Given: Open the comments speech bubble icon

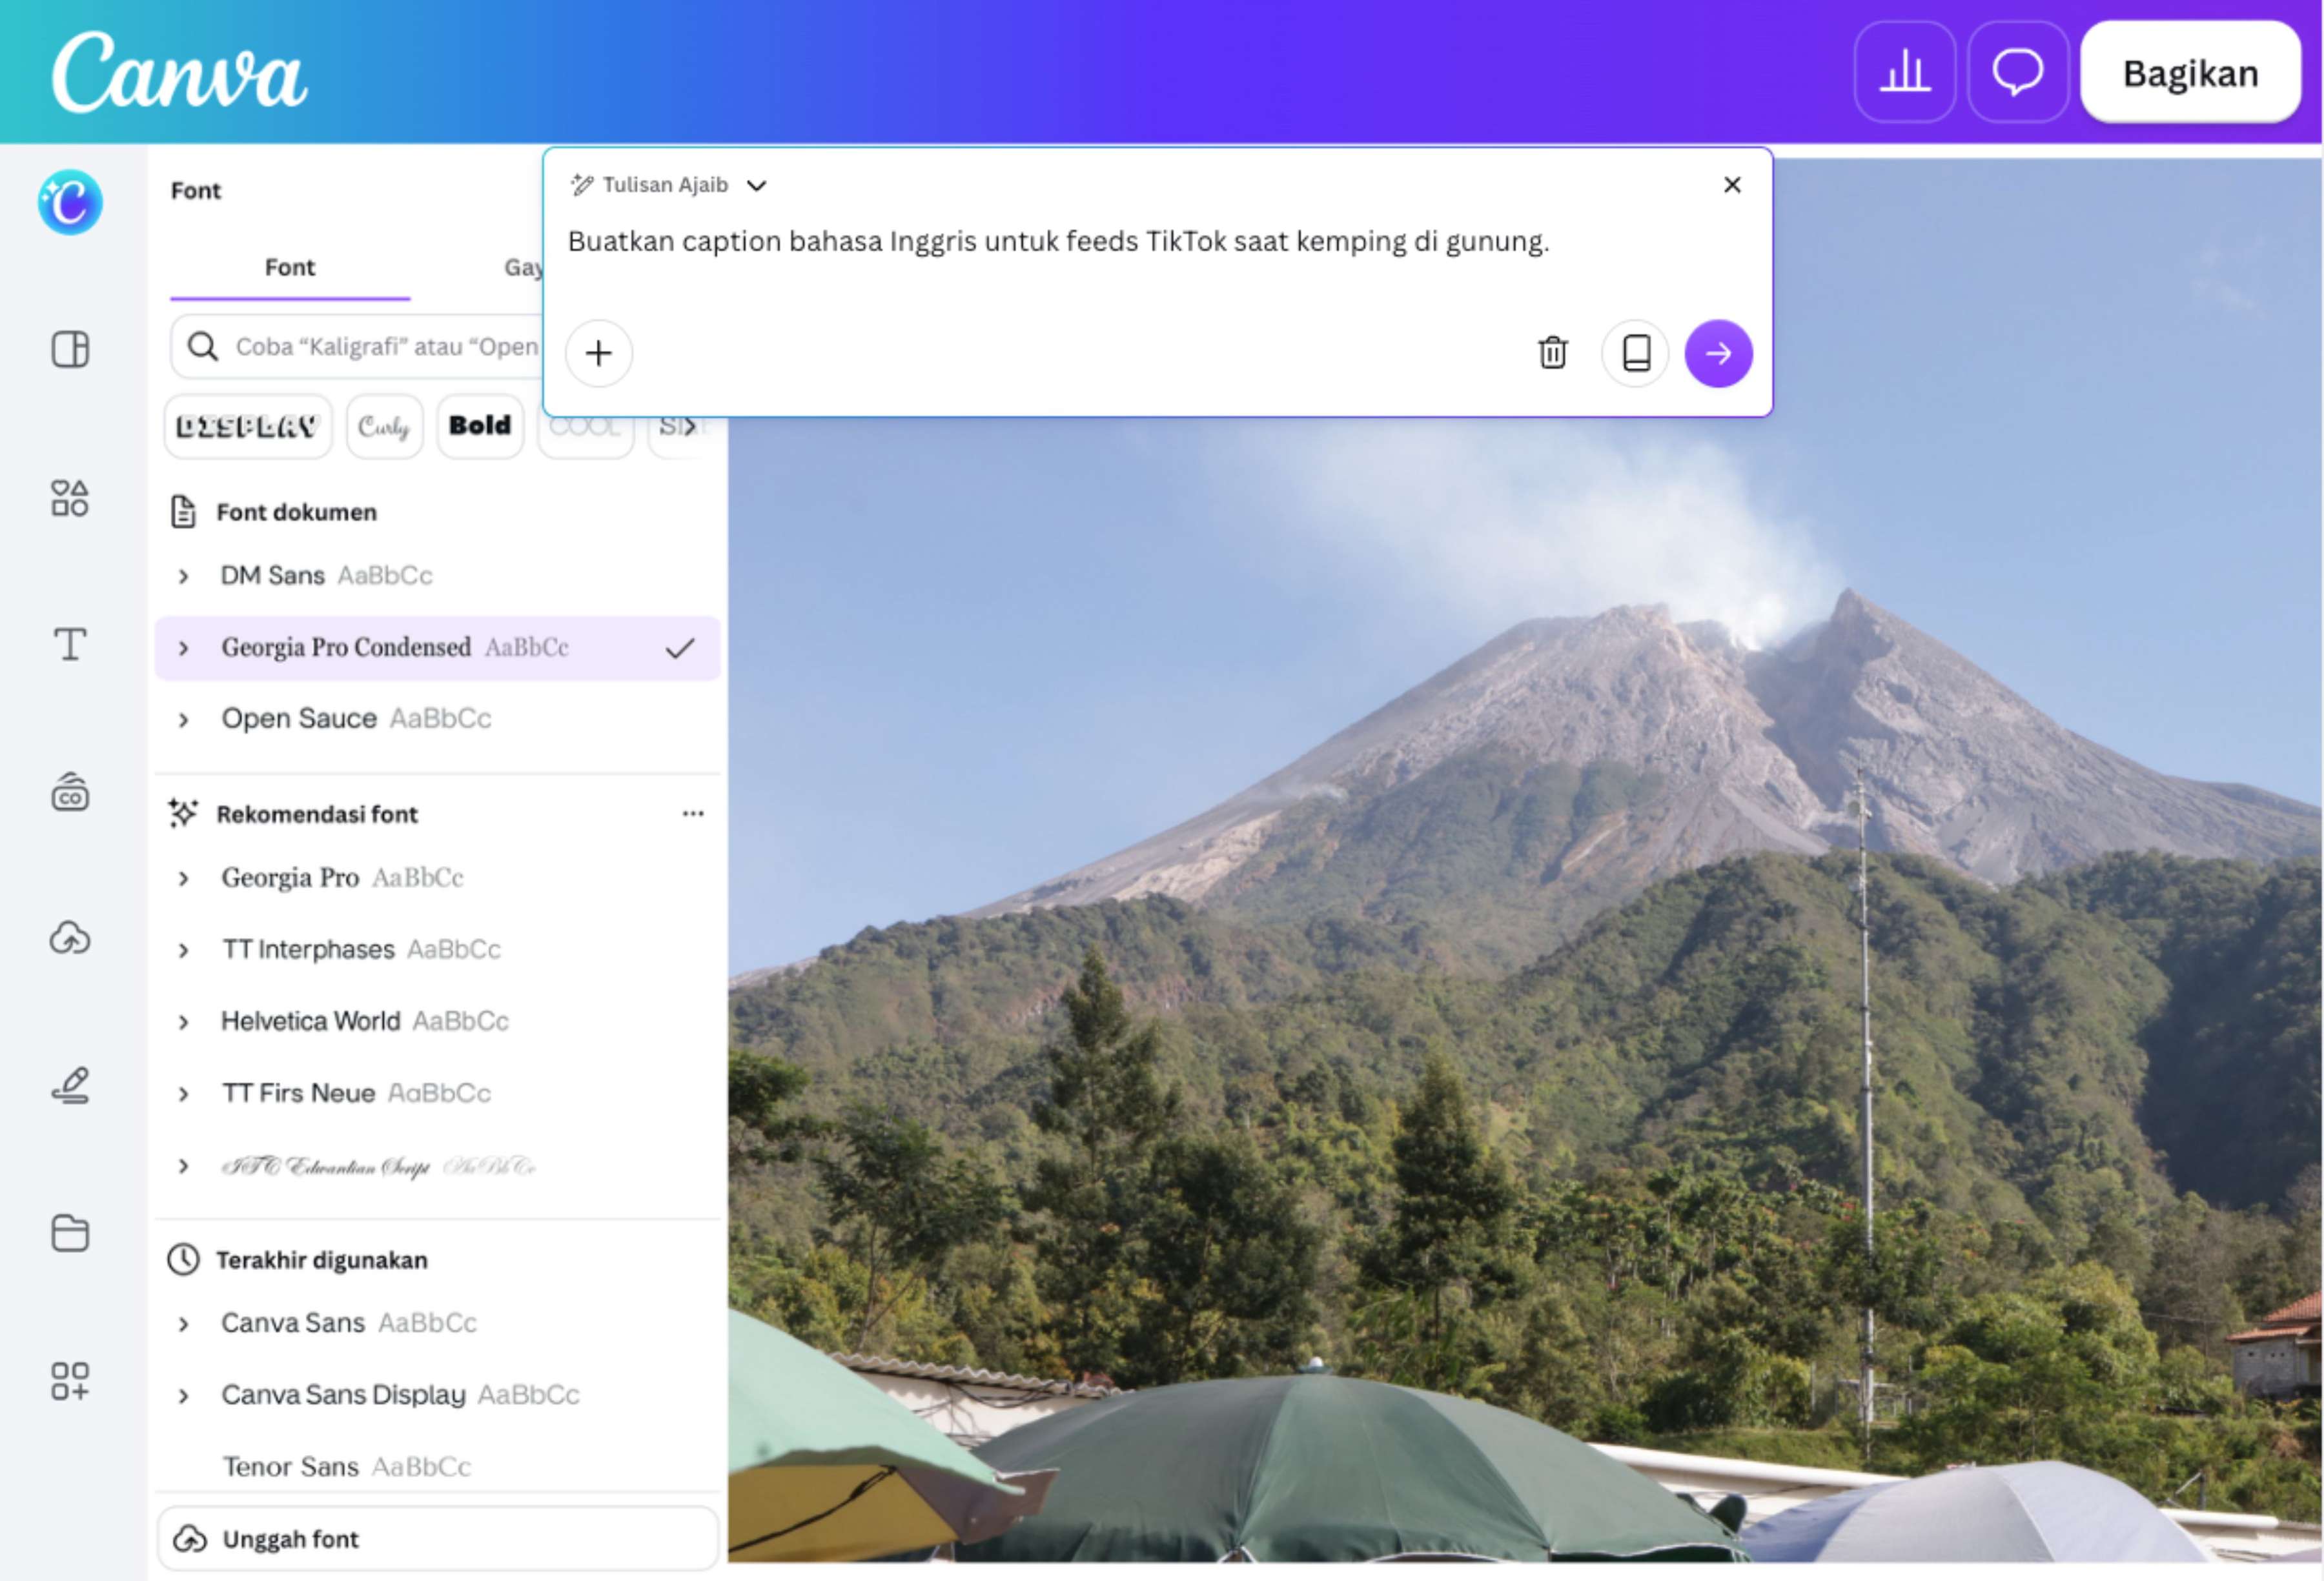Looking at the screenshot, I should click(2017, 72).
